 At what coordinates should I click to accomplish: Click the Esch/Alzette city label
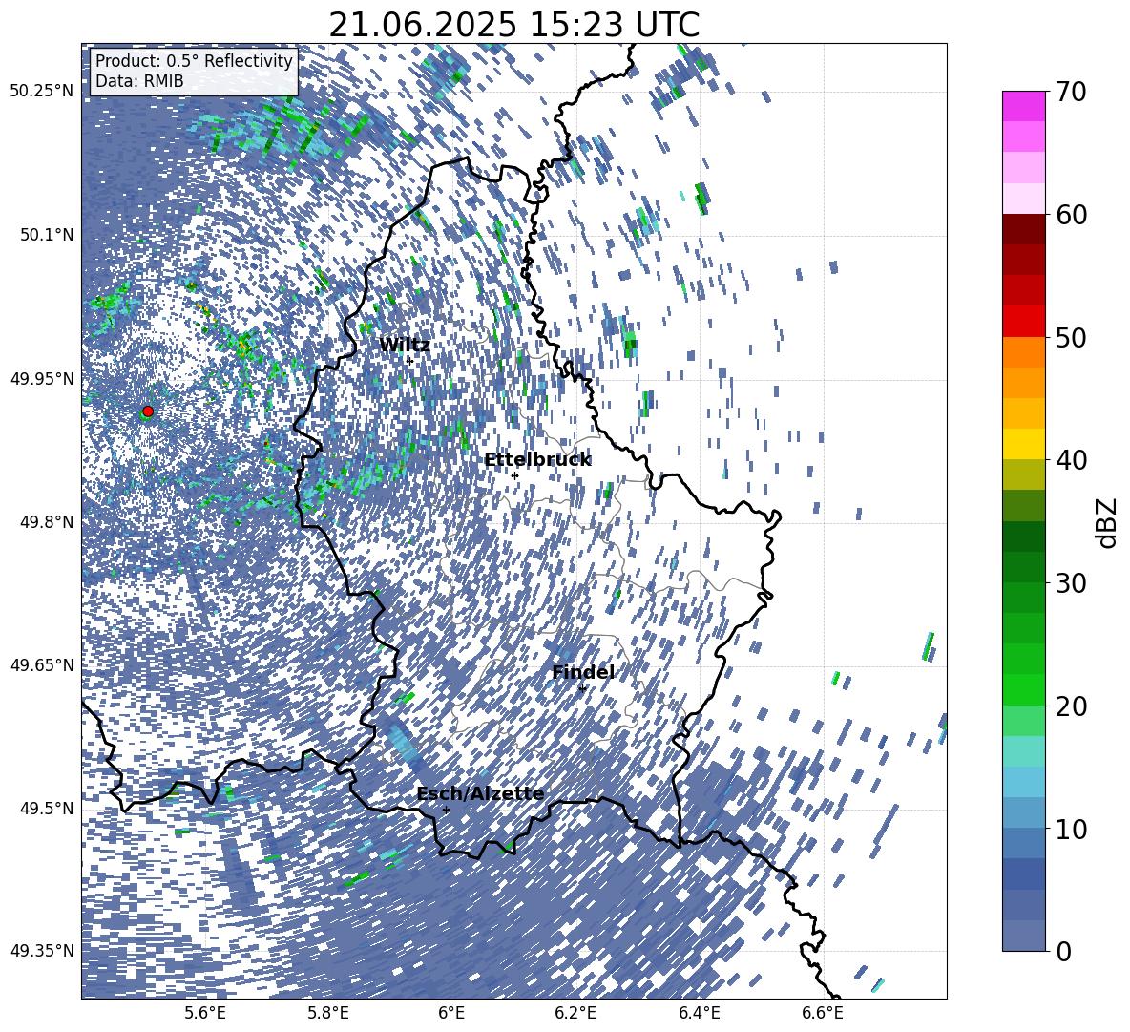[481, 794]
